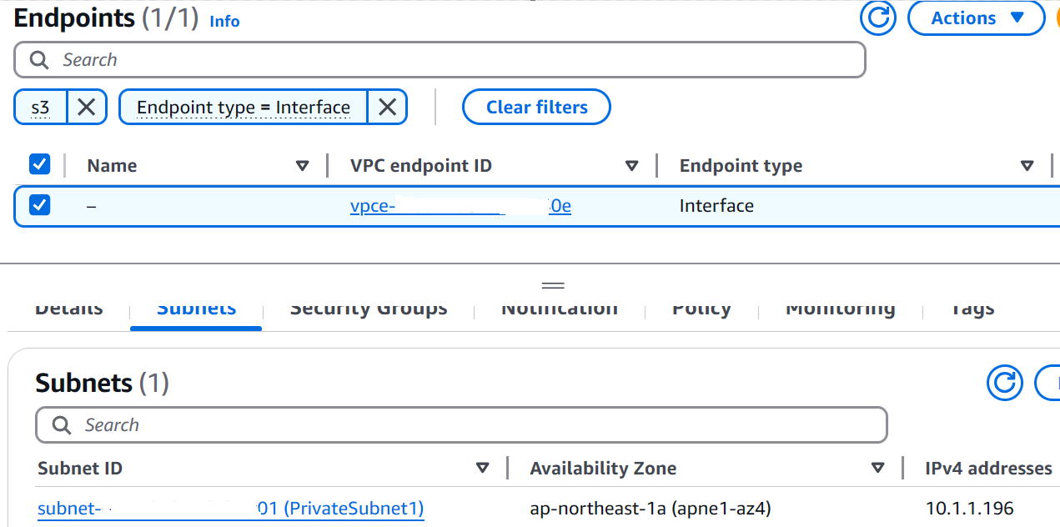
Task: Refresh the Subnets table
Action: [1004, 383]
